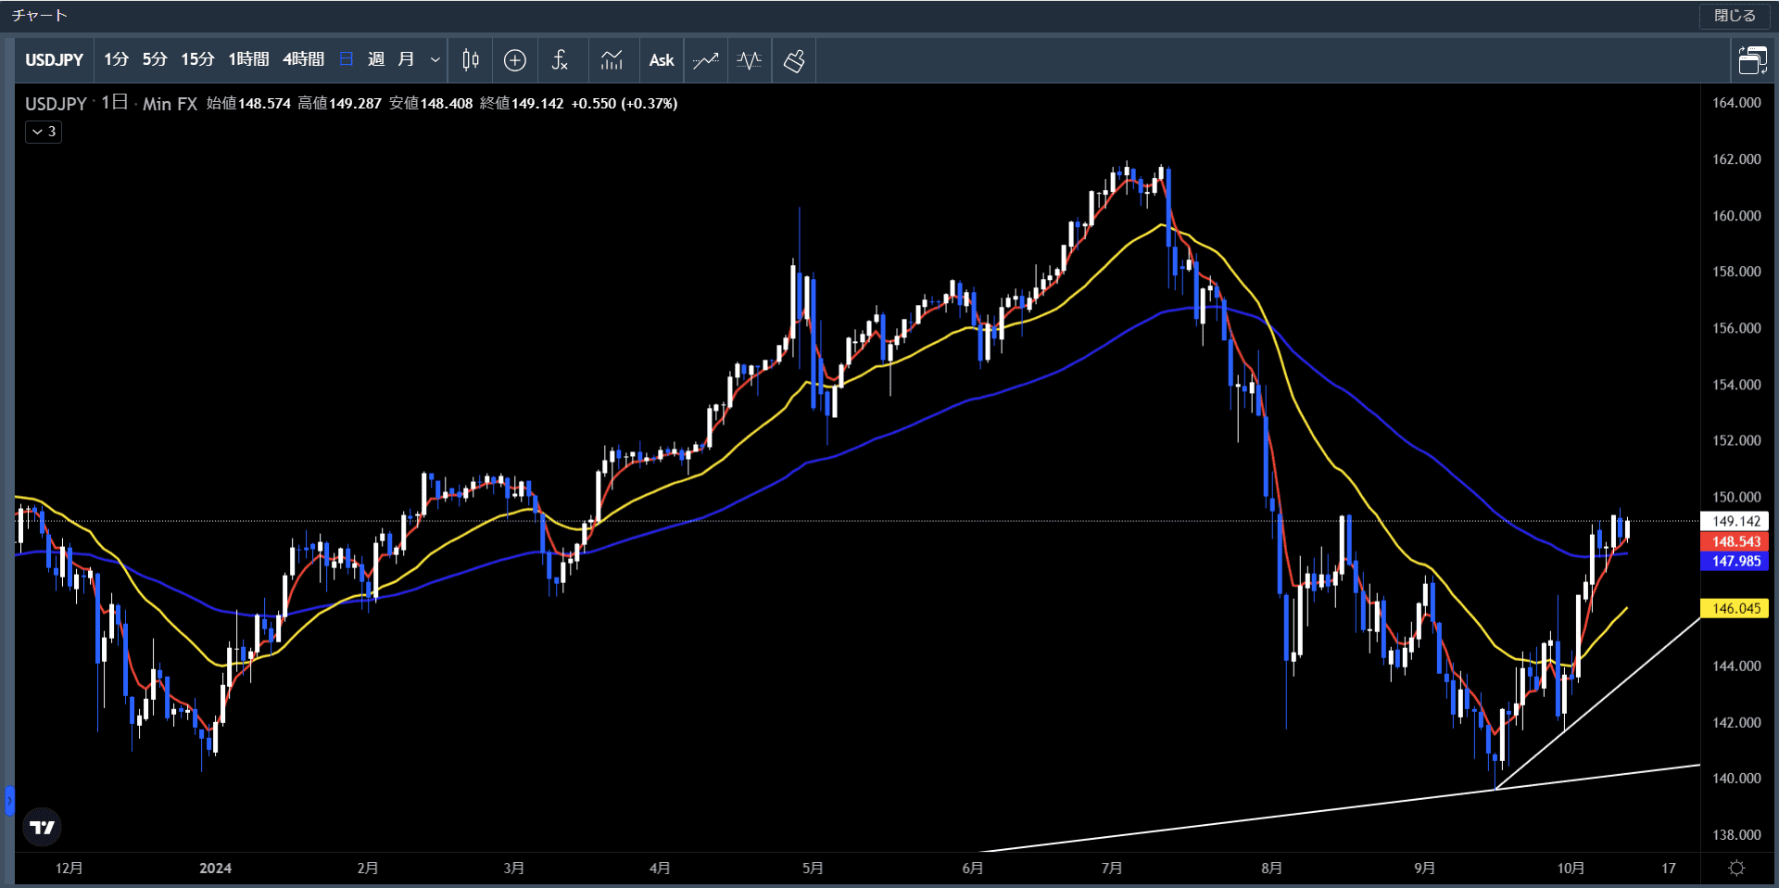Click the チャート window title
Image resolution: width=1779 pixels, height=888 pixels.
[40, 16]
